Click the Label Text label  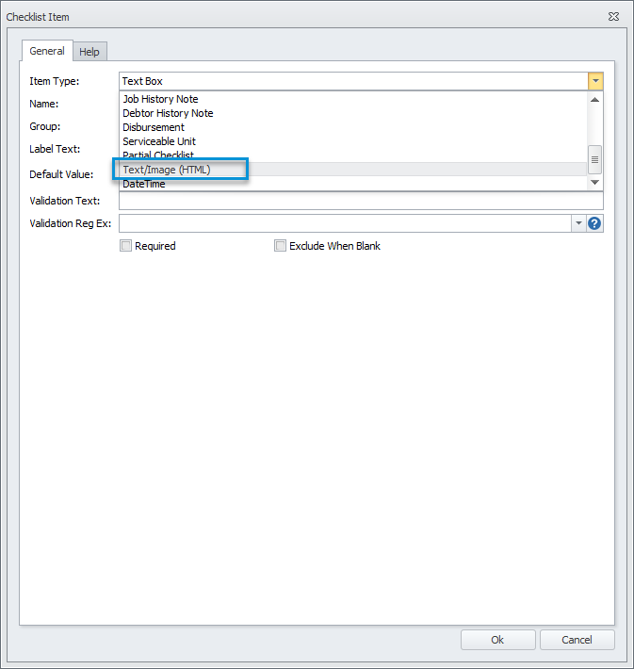pos(55,149)
